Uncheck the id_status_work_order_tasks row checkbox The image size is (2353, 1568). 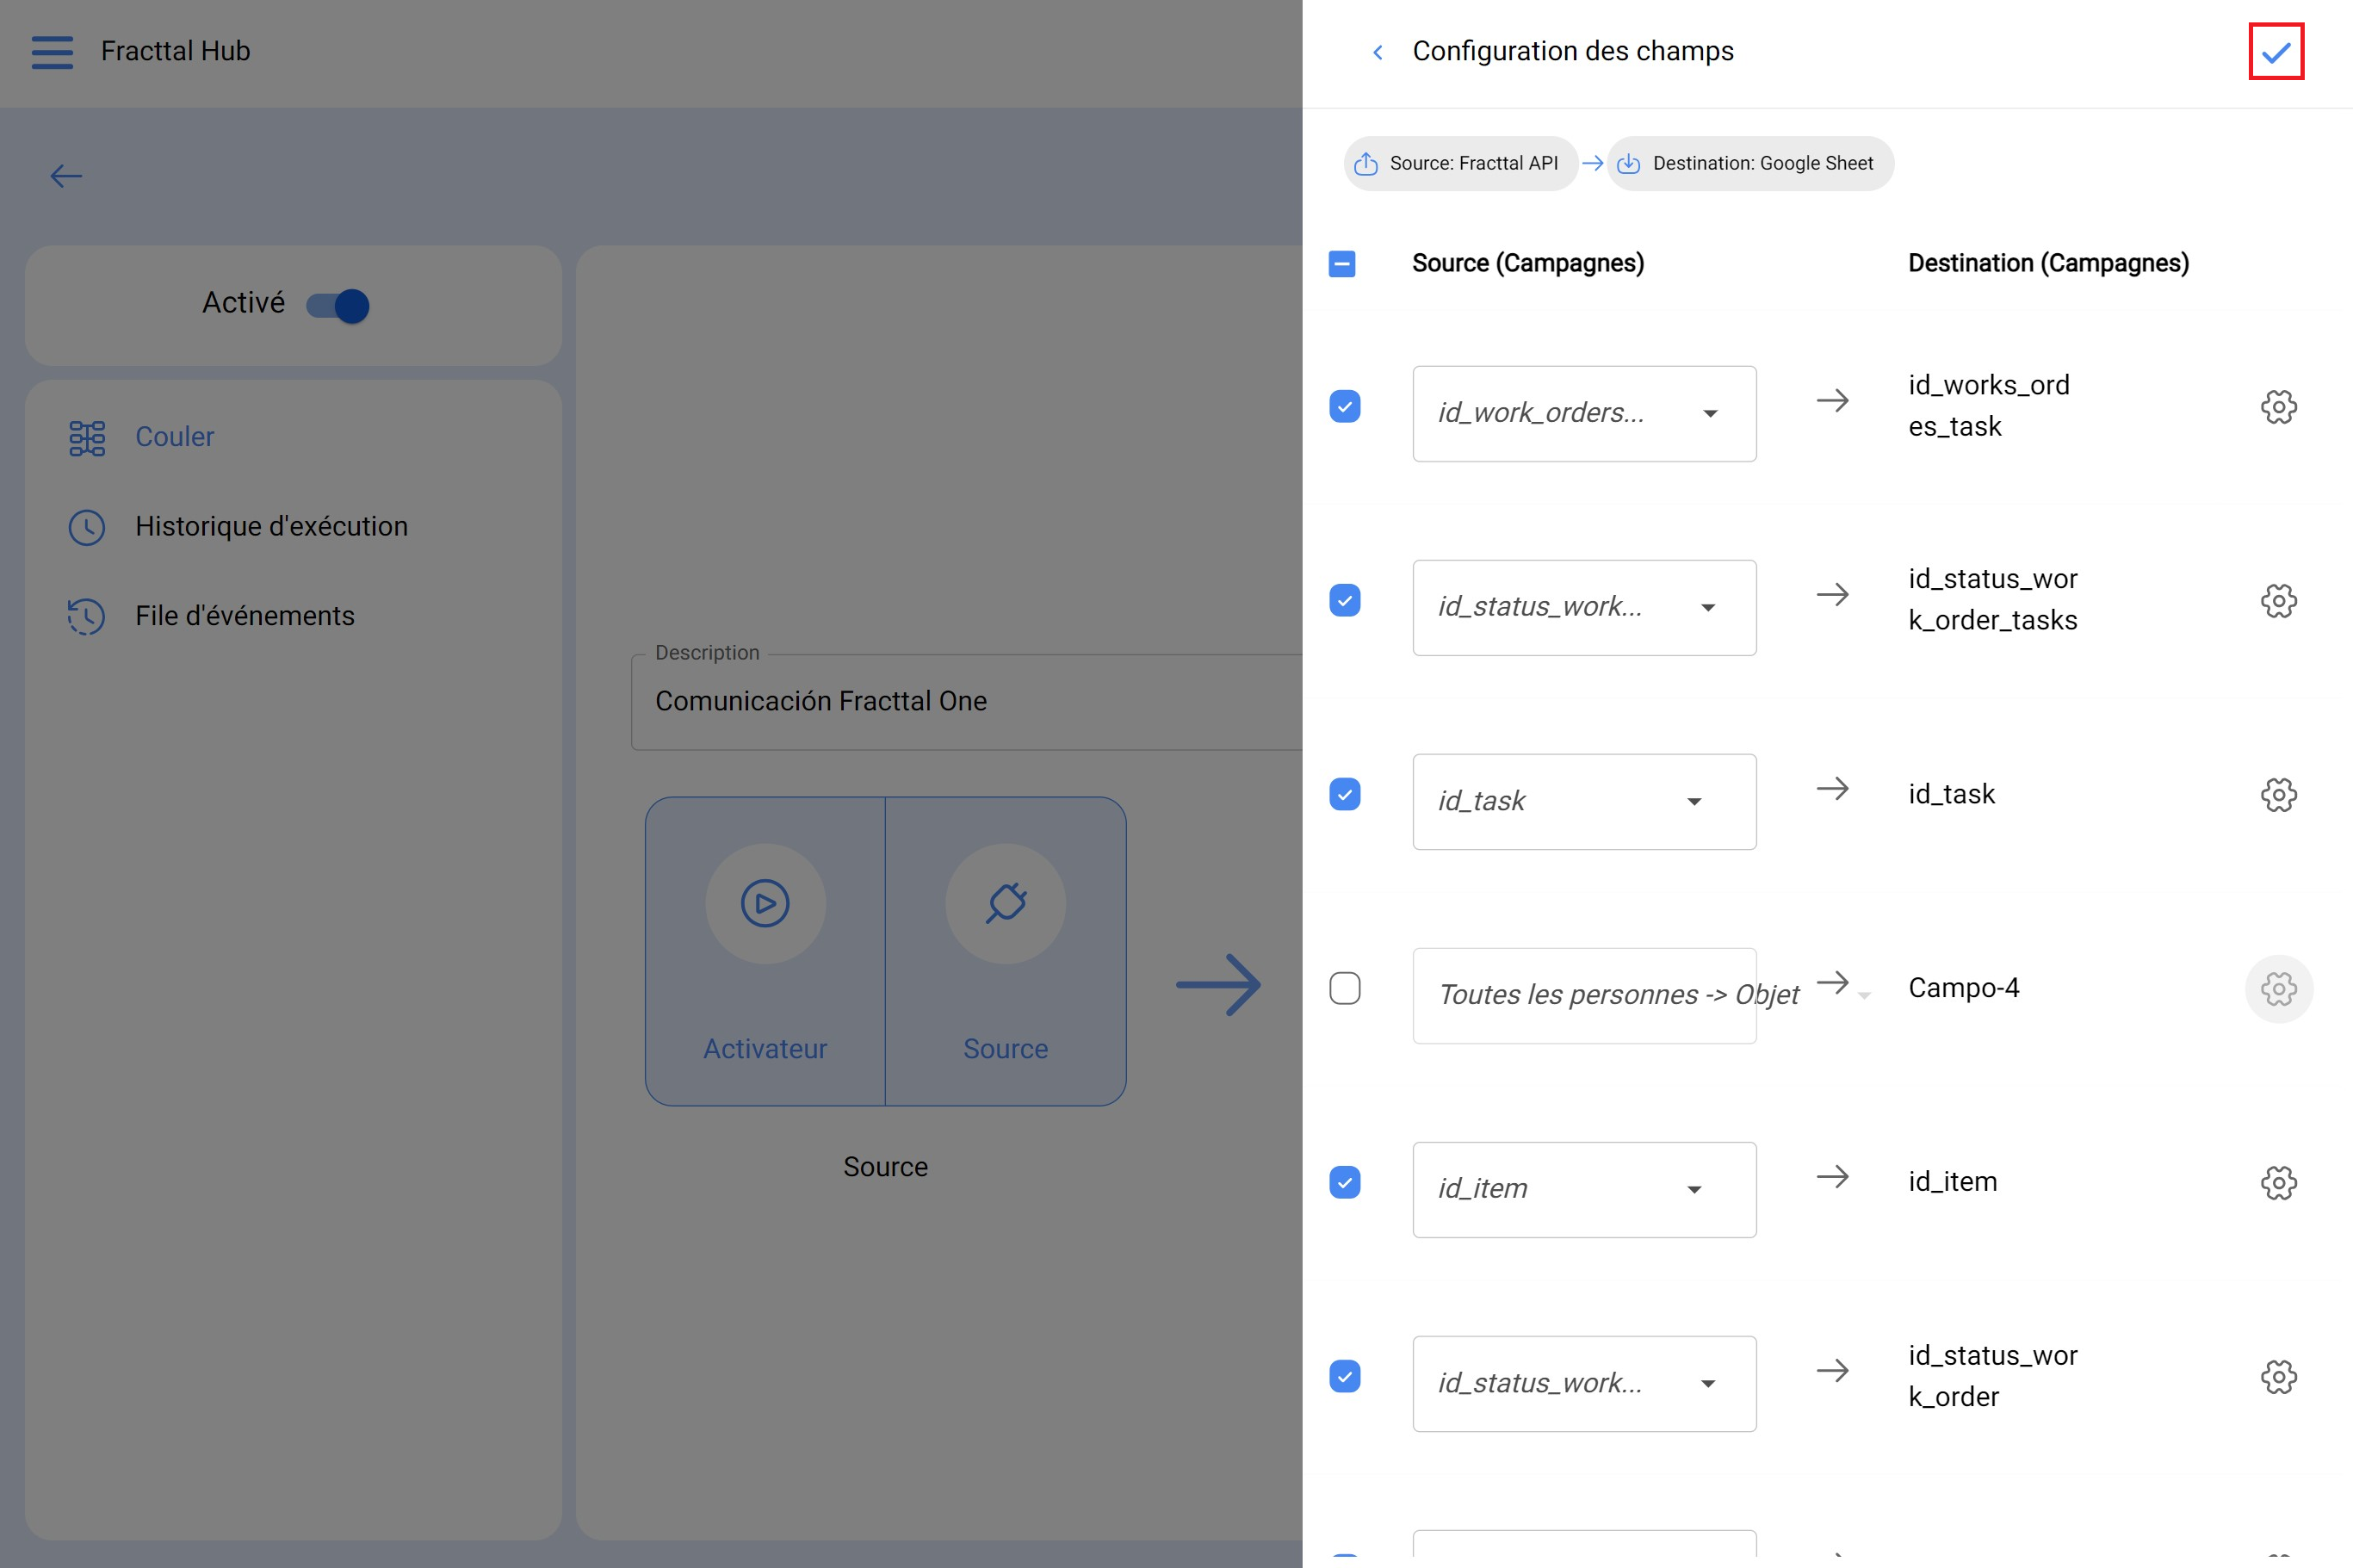click(x=1345, y=600)
